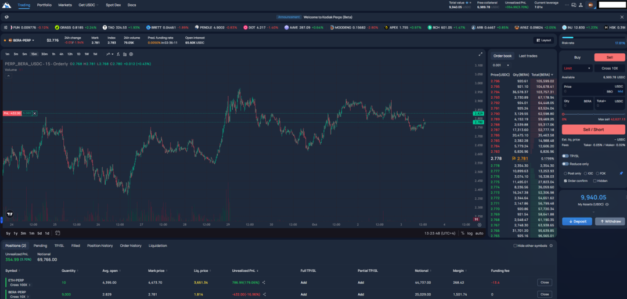Click the TradingView logo on chart
Viewport: 627px width, 299px height.
click(x=10, y=214)
